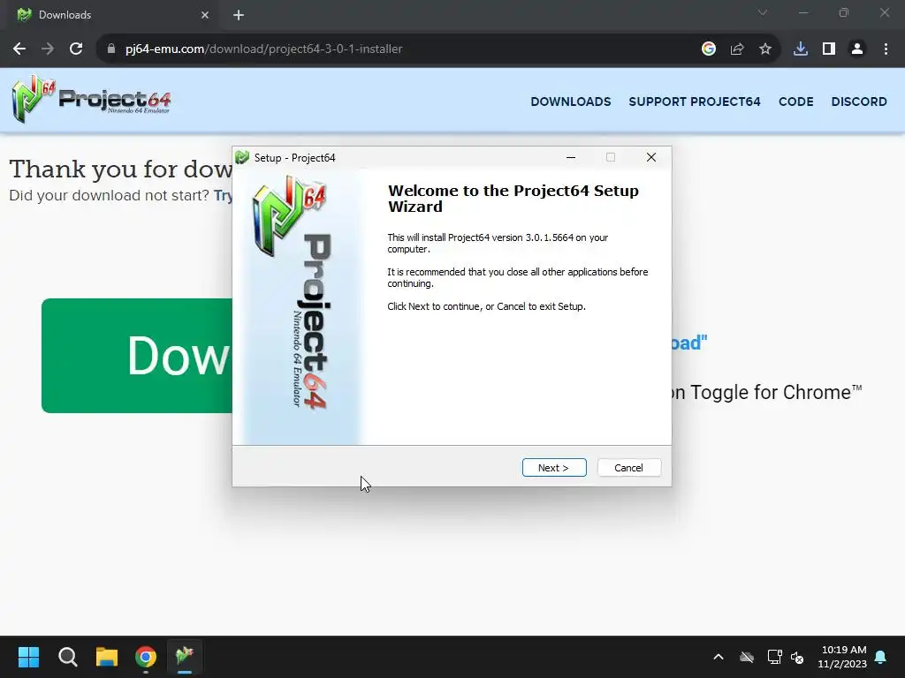
Task: Open a new Chrome tab
Action: pos(239,15)
